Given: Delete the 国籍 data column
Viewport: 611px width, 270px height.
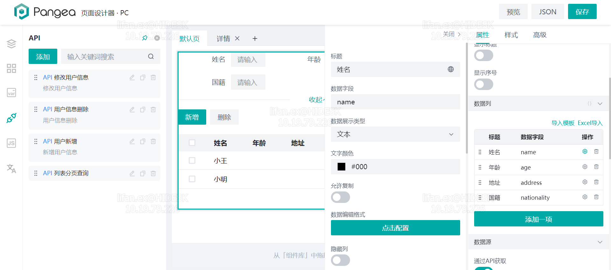Looking at the screenshot, I should (x=596, y=197).
